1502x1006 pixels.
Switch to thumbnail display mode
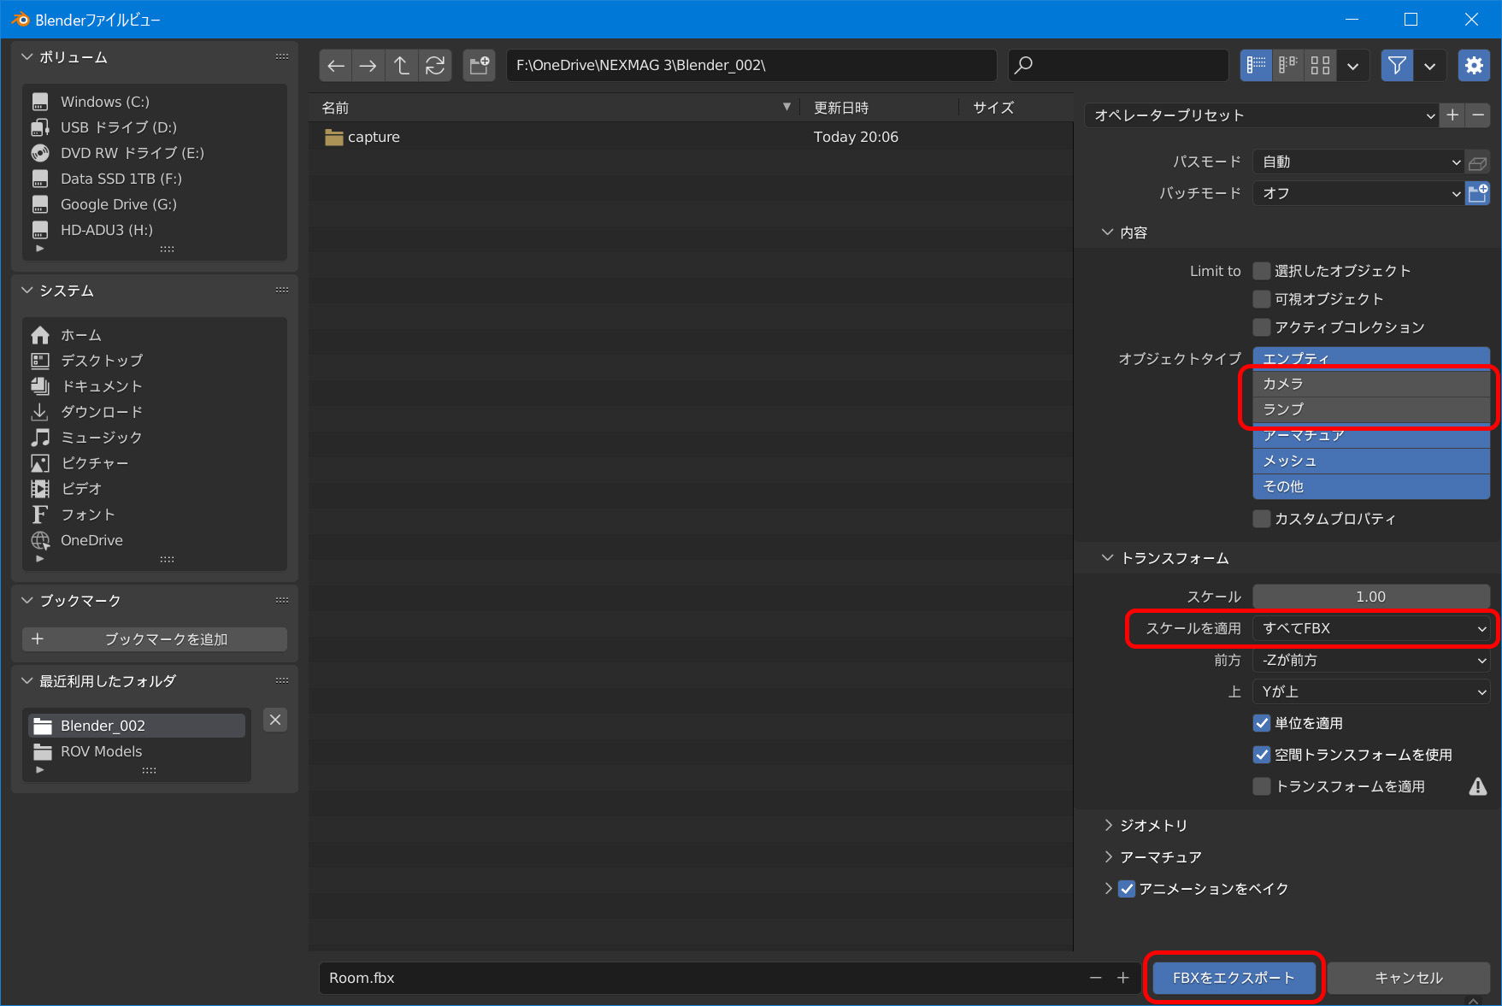[x=1320, y=66]
